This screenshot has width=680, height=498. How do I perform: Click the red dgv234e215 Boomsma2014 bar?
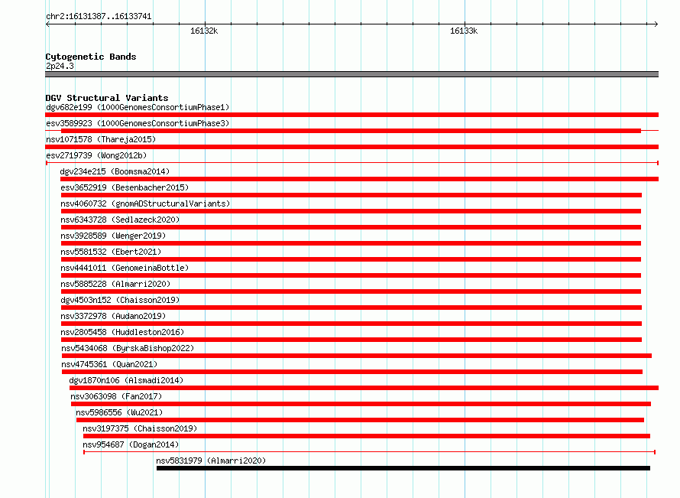click(360, 179)
